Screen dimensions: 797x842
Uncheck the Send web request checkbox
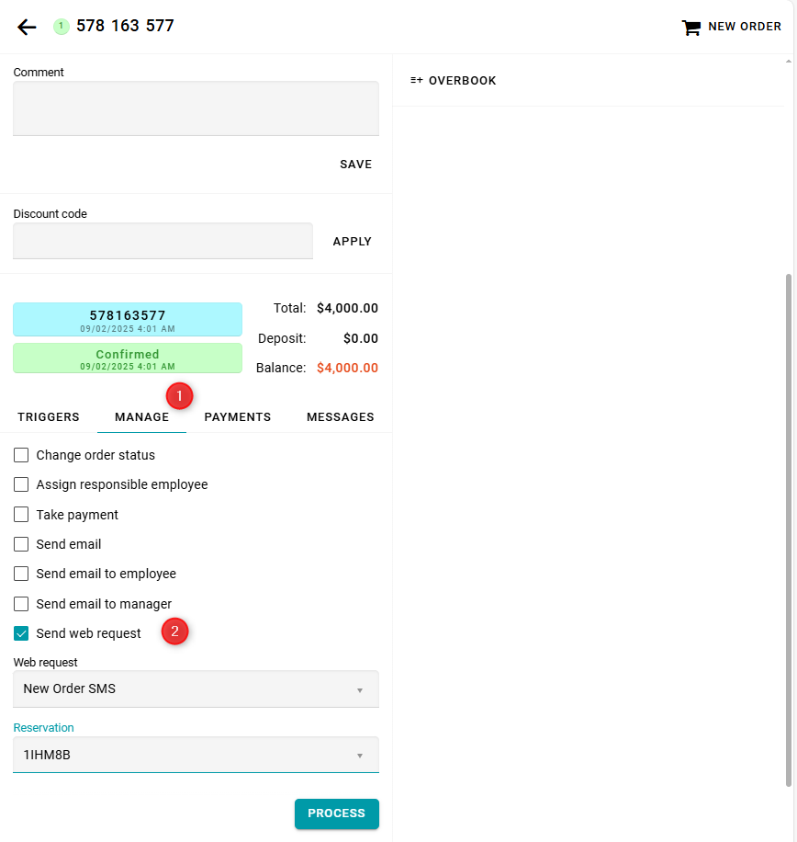pos(21,633)
